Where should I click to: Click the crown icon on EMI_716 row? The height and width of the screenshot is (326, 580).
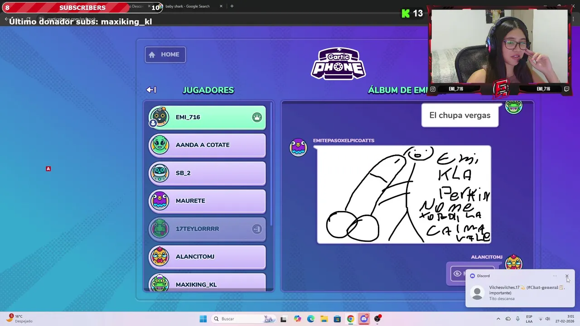257,117
